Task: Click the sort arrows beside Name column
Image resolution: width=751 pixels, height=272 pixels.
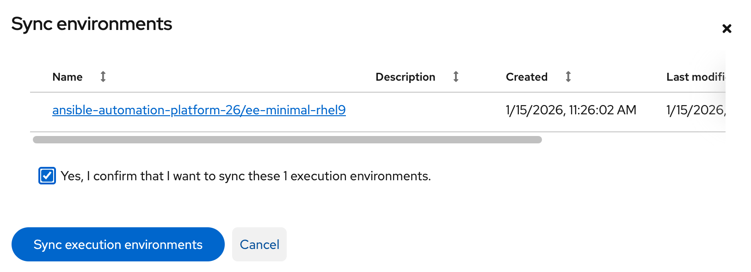Action: point(103,77)
